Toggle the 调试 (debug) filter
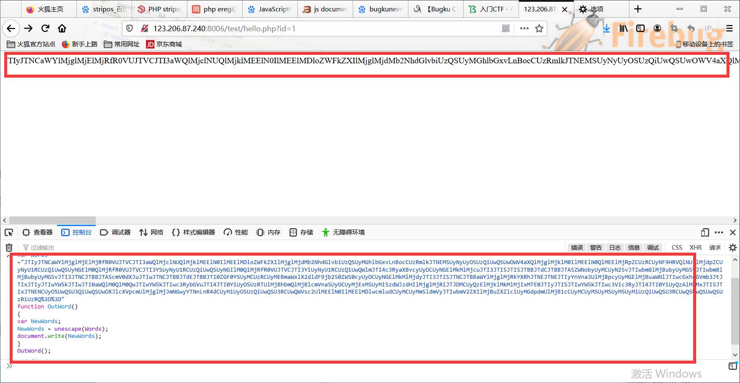The height and width of the screenshot is (383, 740). tap(653, 248)
